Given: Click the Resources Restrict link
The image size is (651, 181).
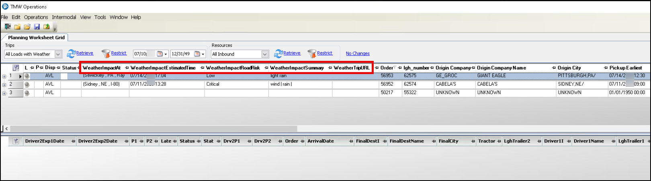Looking at the screenshot, I should click(x=325, y=53).
